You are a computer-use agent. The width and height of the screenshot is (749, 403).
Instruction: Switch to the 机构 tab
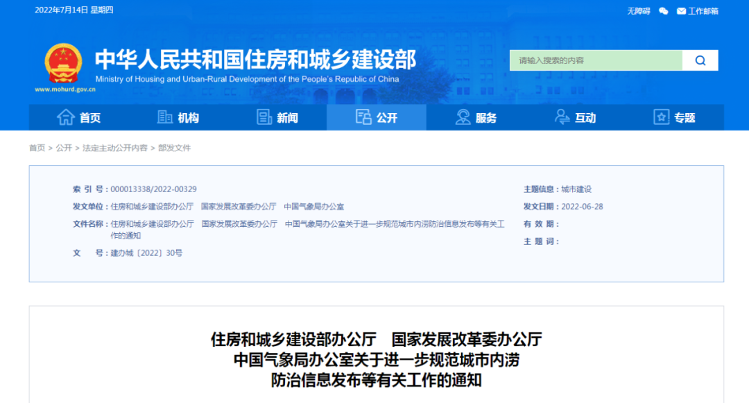187,117
